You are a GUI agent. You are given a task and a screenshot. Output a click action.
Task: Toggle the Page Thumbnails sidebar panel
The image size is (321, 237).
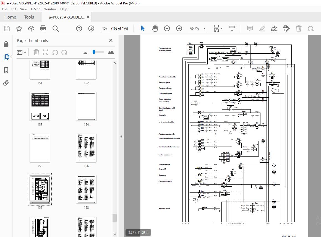point(6,57)
